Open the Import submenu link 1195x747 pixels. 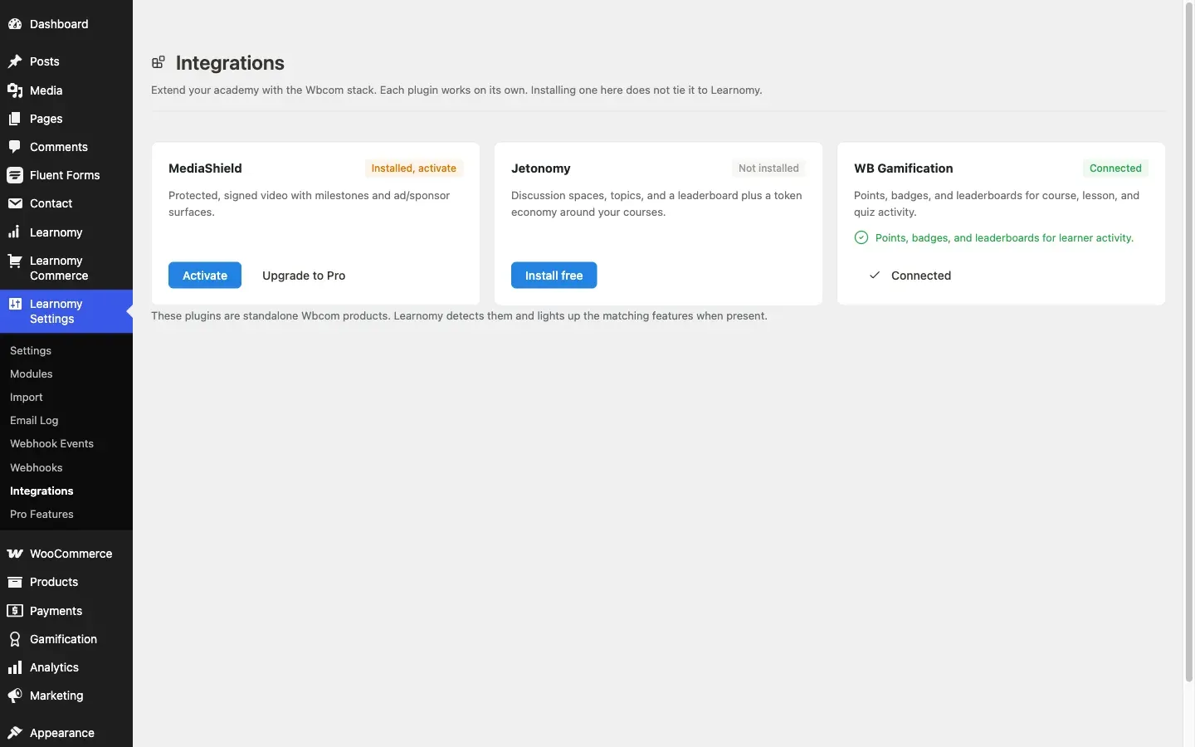27,397
